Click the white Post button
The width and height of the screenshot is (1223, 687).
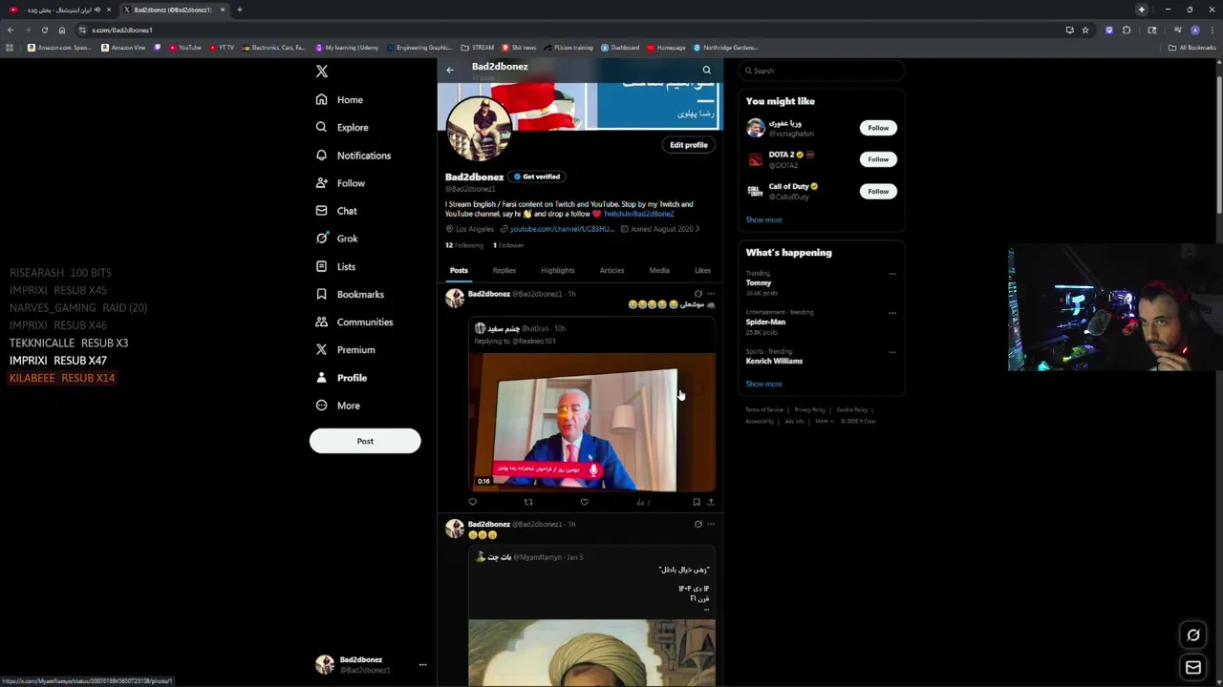(x=365, y=441)
